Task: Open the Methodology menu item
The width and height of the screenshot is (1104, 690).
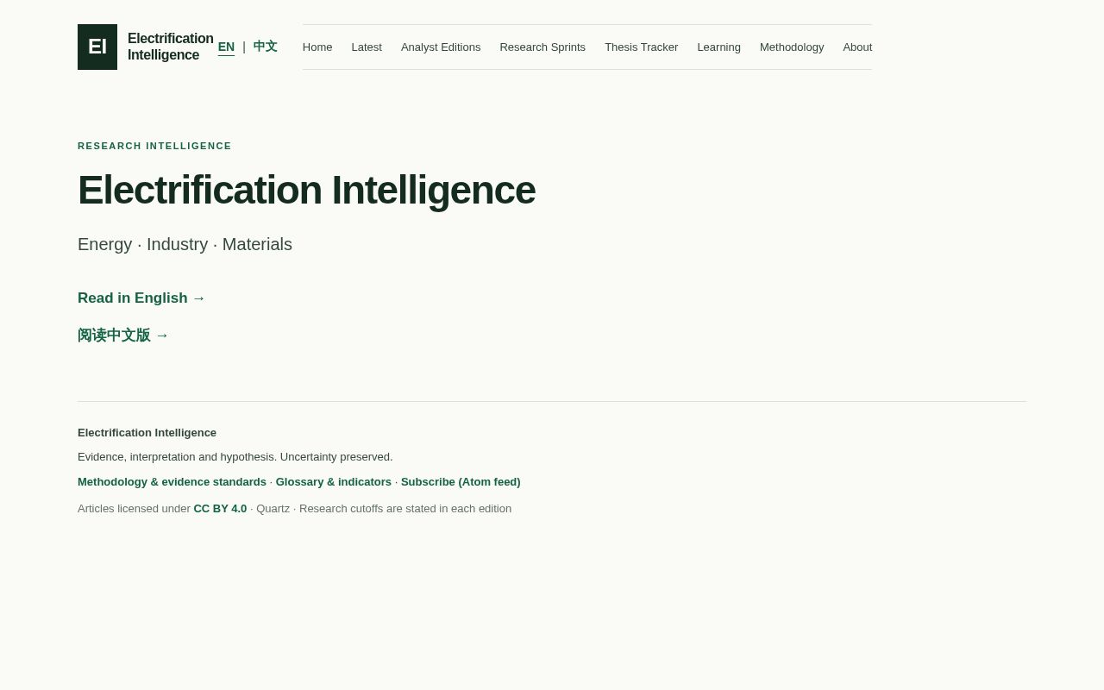Action: click(x=792, y=47)
